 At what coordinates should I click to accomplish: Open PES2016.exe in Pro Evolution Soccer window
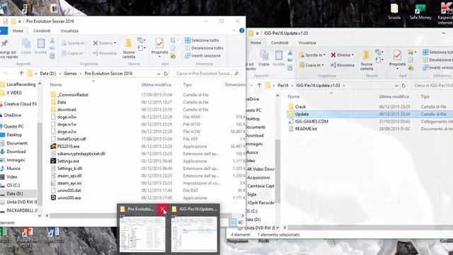click(69, 147)
